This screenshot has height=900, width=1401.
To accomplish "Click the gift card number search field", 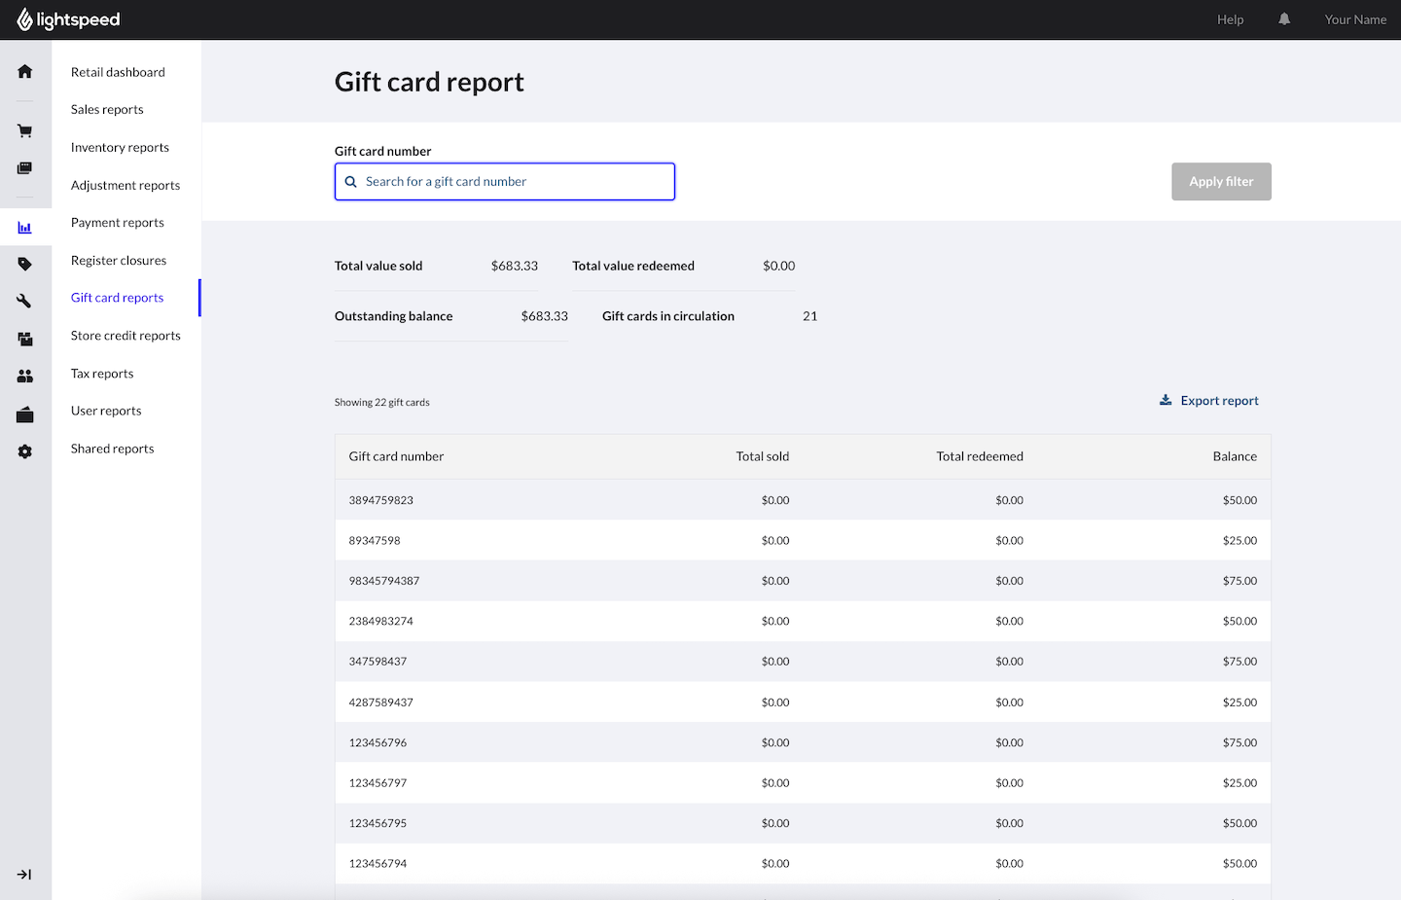I will tap(505, 182).
